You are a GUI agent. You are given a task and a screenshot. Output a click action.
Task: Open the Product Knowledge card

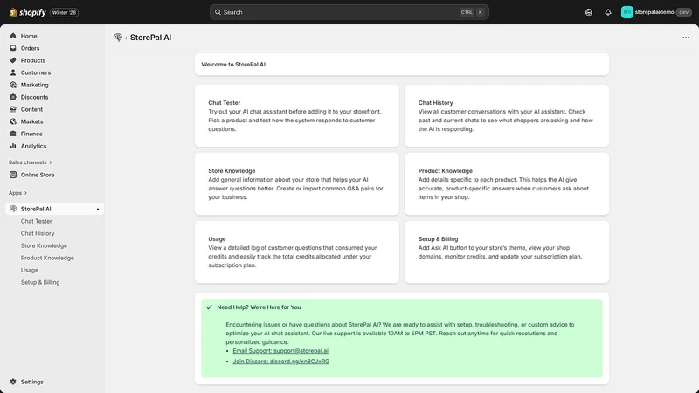pyautogui.click(x=507, y=184)
